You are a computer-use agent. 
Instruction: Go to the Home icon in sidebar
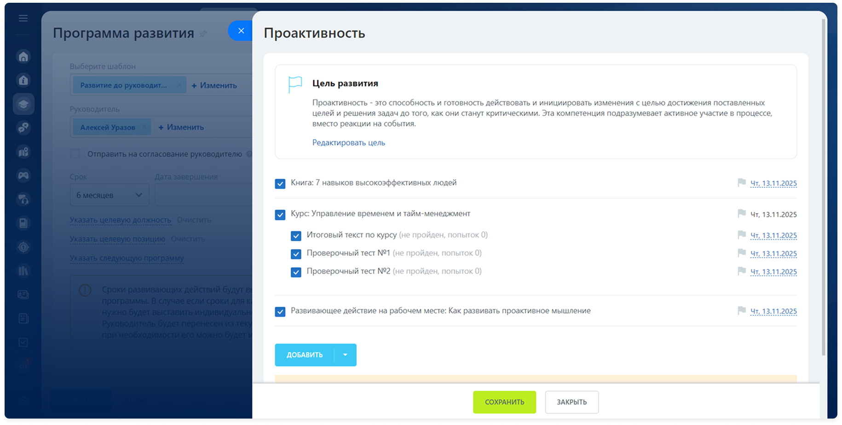coord(23,57)
